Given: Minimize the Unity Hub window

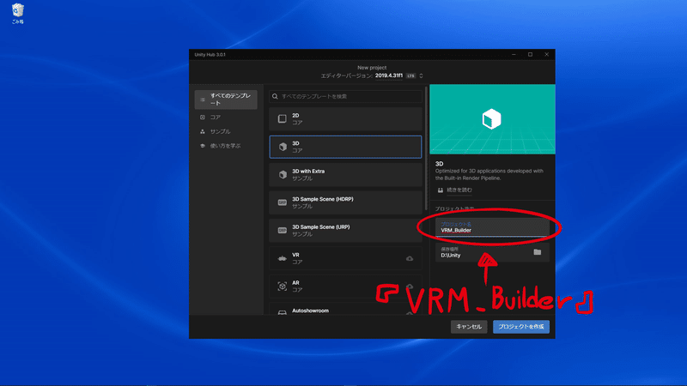Looking at the screenshot, I should pos(514,54).
